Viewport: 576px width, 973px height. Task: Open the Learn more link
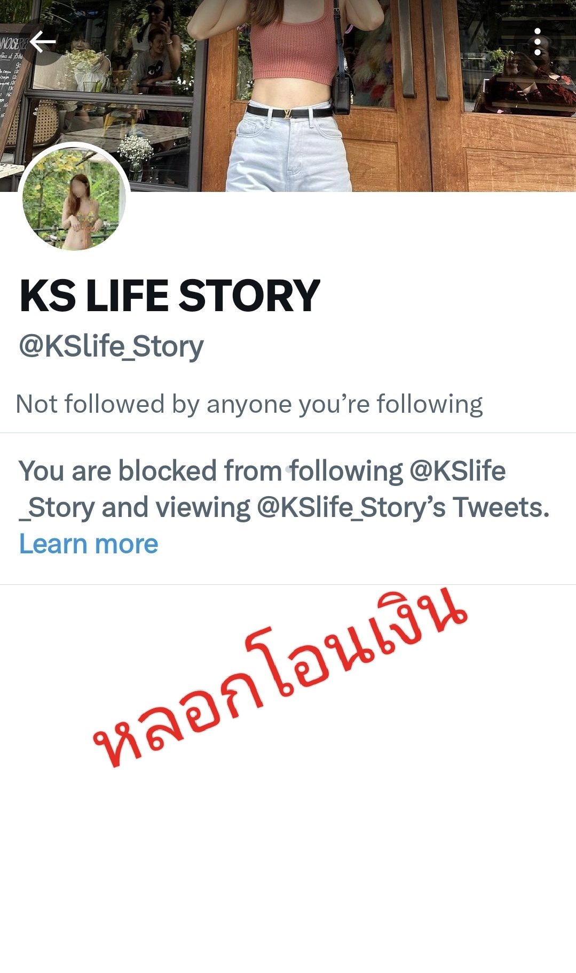click(89, 544)
